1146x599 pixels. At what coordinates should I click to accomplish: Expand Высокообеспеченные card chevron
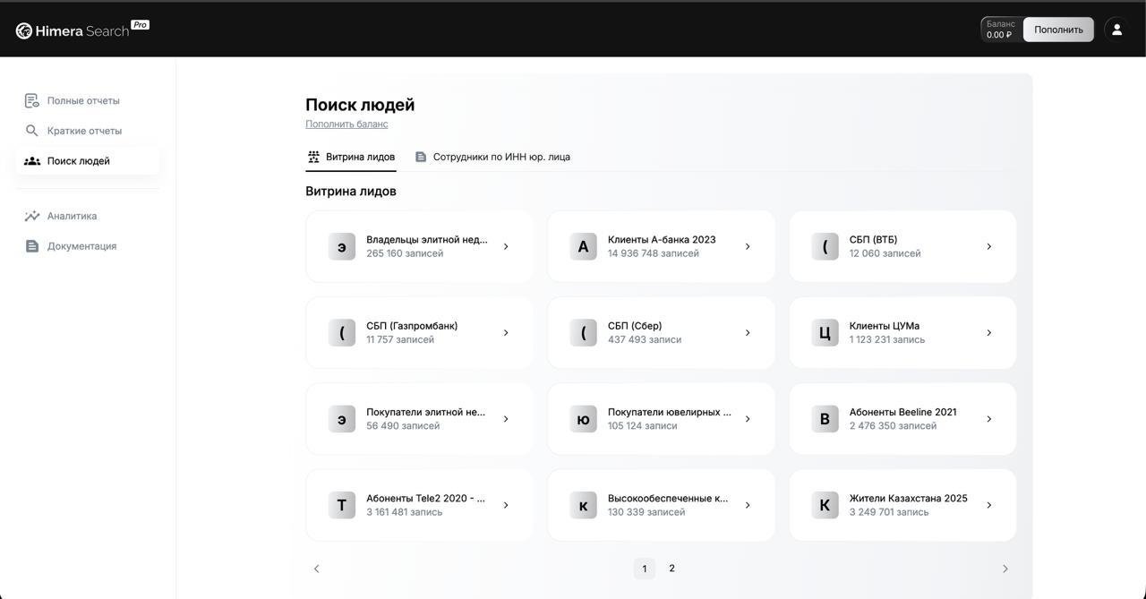748,505
